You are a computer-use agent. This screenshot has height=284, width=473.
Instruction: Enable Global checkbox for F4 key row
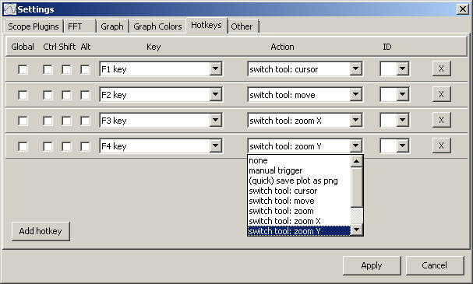[x=23, y=146]
